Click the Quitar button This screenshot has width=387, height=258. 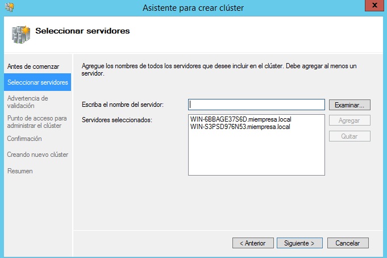click(349, 136)
